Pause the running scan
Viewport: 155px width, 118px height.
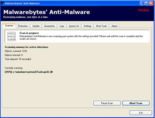tap(107, 103)
